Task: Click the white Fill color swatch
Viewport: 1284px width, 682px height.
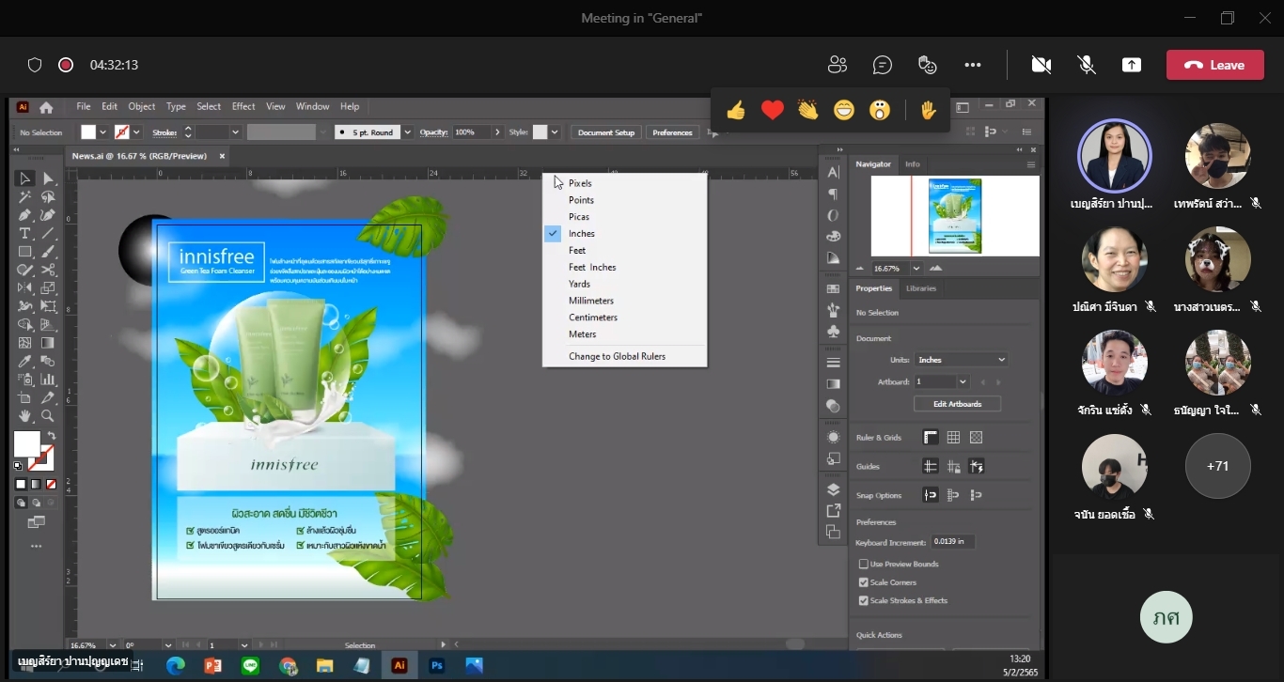Action: tap(26, 443)
